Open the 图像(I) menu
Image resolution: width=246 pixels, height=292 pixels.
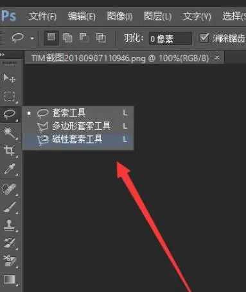(119, 16)
